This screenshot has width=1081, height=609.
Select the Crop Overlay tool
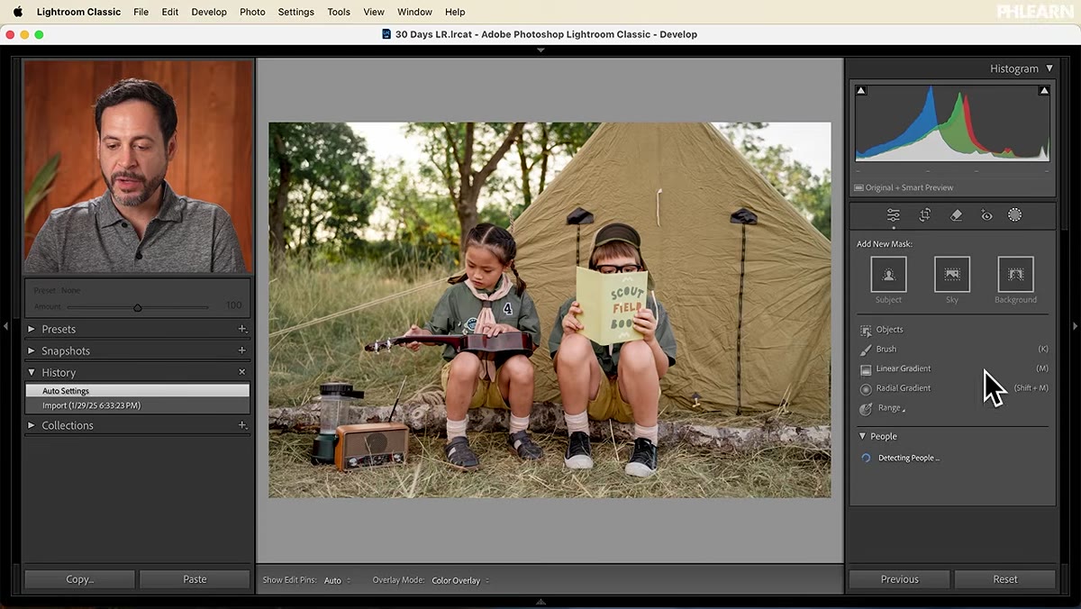coord(924,215)
